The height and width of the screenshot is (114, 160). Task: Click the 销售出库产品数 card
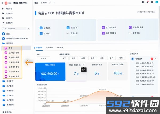(x=118, y=71)
